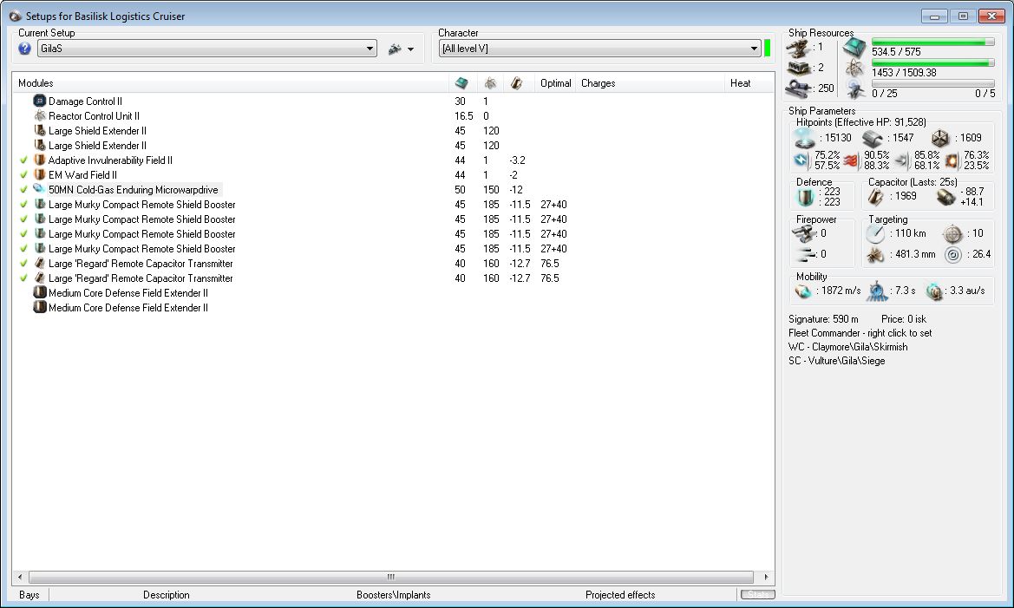Click the align time icon showing 7.3 s
The height and width of the screenshot is (608, 1014).
click(x=878, y=291)
